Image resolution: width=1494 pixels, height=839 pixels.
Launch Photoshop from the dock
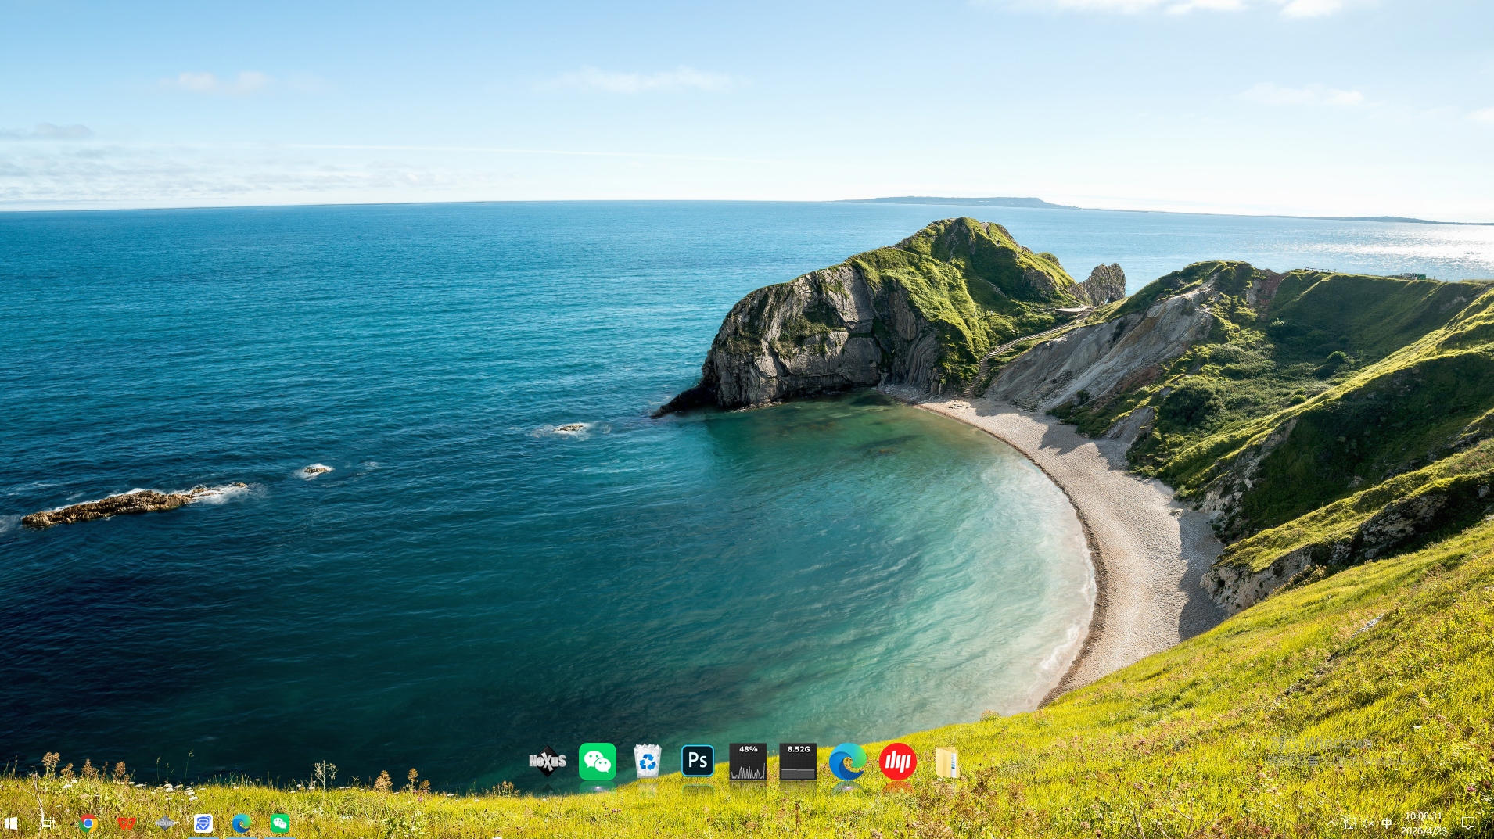click(697, 761)
